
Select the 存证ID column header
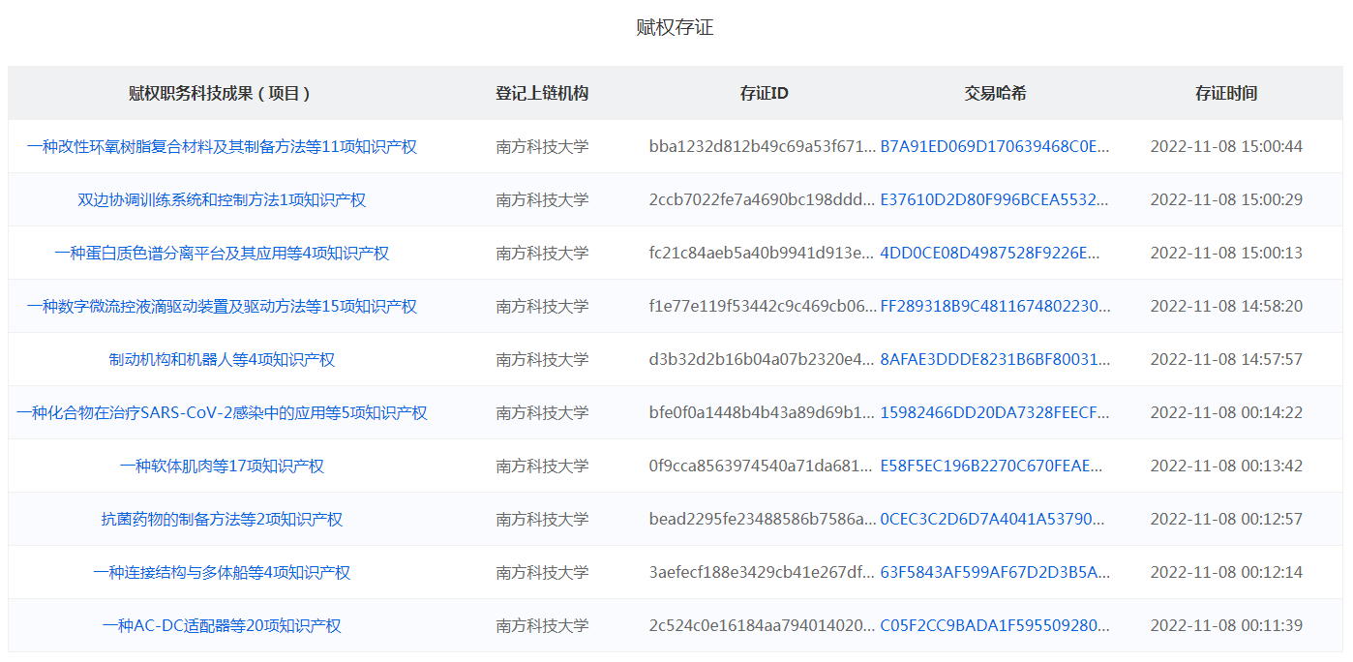765,94
